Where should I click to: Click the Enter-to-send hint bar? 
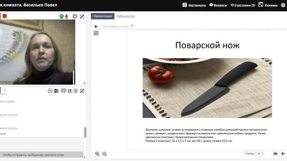pos(42,155)
